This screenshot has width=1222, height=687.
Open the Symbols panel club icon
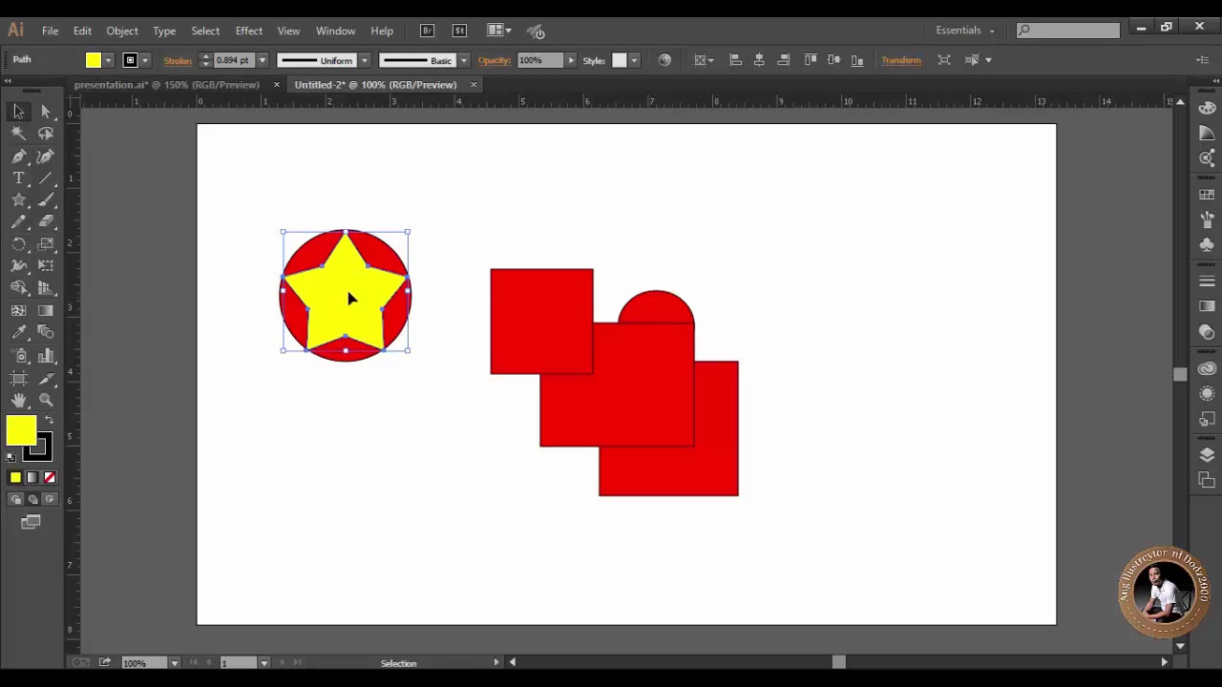1207,245
